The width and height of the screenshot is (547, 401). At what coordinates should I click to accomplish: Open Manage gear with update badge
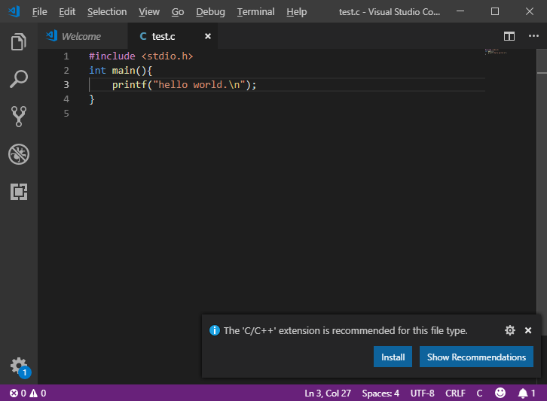[x=20, y=367]
